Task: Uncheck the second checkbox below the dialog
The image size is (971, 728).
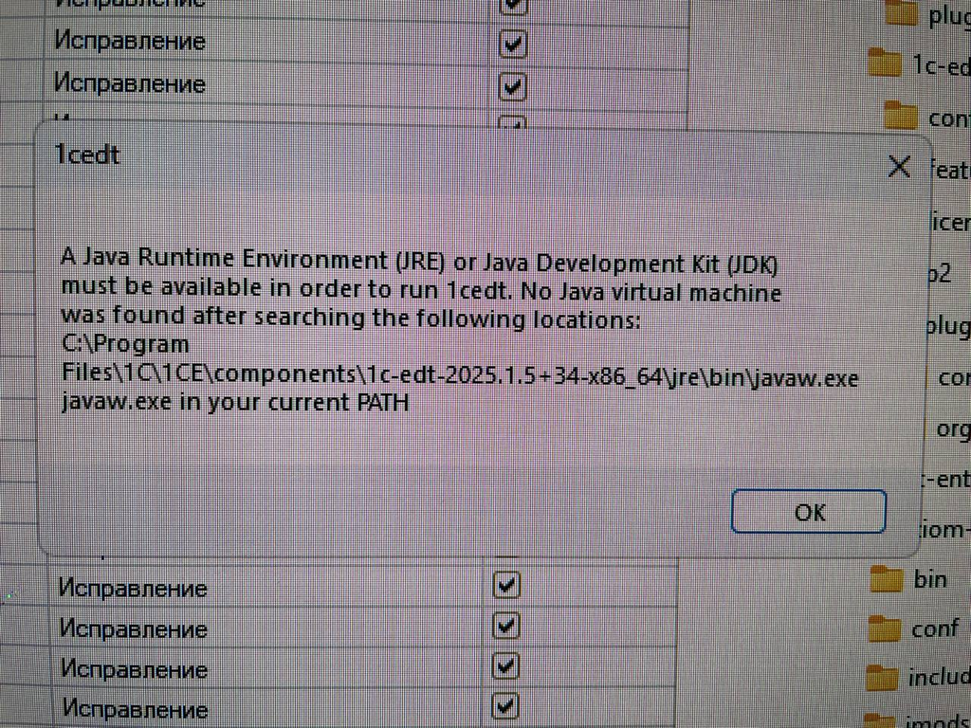Action: click(507, 627)
